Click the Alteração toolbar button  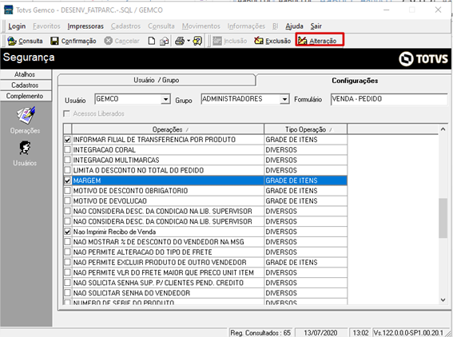320,40
